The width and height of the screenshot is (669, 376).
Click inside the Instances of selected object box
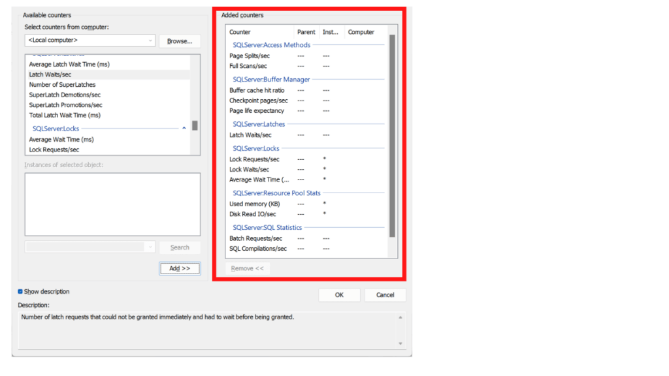click(x=112, y=204)
